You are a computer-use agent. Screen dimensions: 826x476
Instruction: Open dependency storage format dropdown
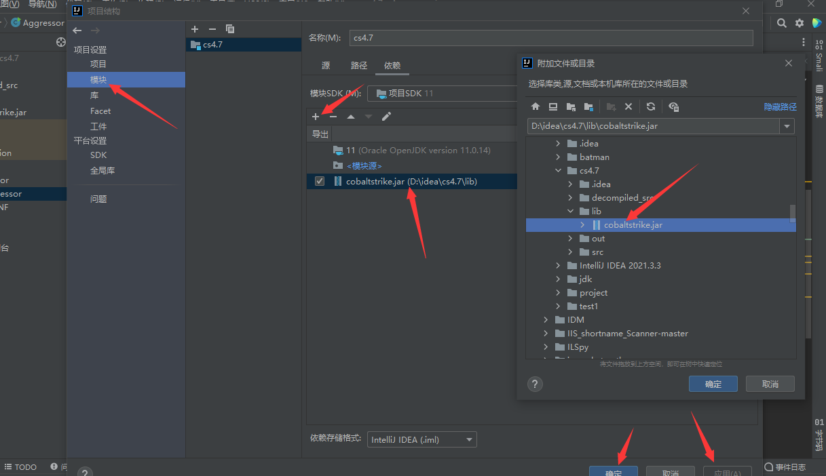pos(421,439)
